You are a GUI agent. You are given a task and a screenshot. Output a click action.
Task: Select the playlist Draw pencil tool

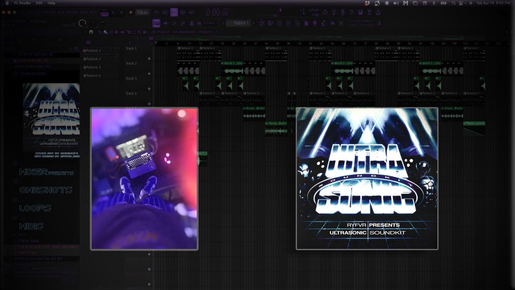(x=100, y=32)
